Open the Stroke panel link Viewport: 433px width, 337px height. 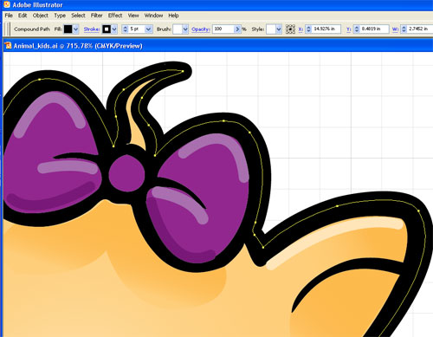92,29
